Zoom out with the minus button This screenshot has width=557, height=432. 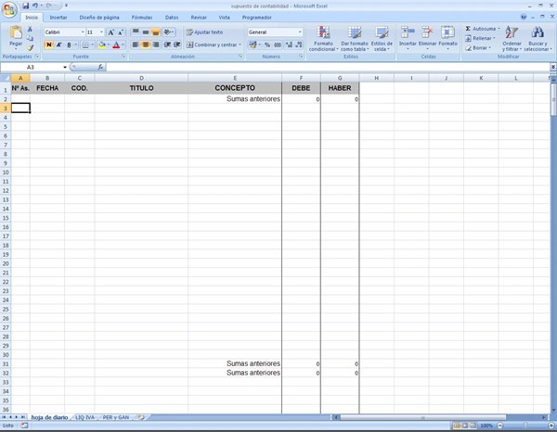(500, 426)
